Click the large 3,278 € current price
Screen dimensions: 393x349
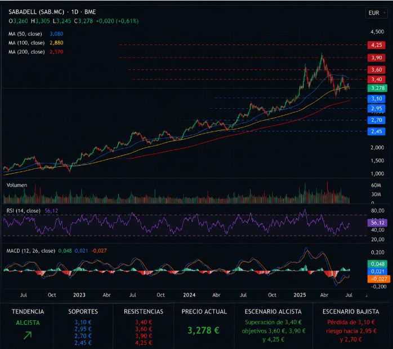203,330
